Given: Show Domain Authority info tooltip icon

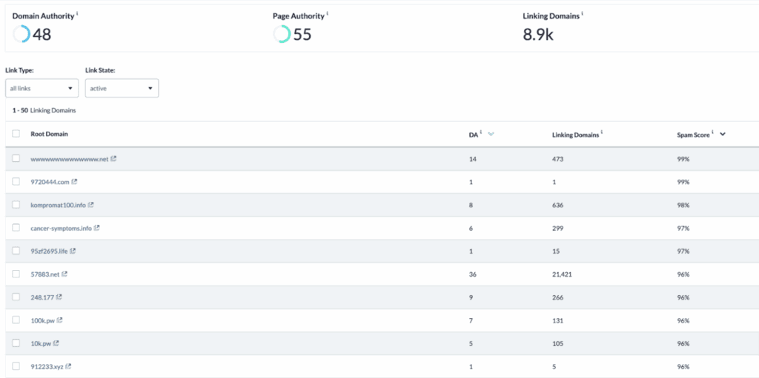Looking at the screenshot, I should [77, 14].
